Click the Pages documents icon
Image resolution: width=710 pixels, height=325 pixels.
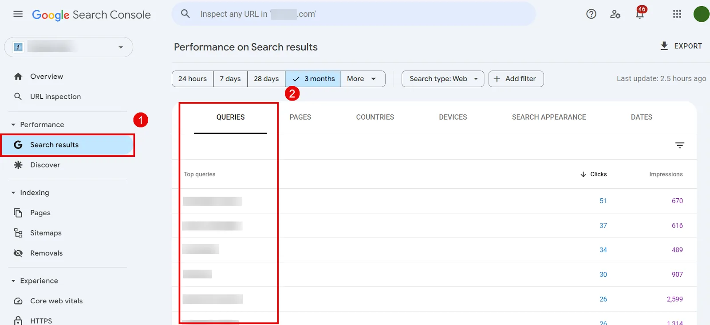tap(18, 213)
